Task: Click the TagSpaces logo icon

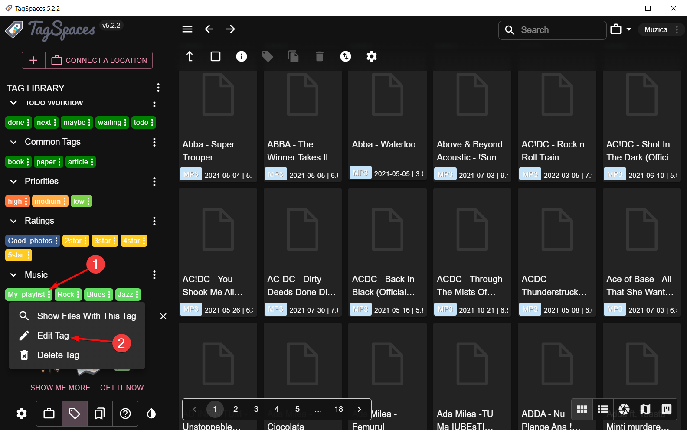Action: click(14, 29)
